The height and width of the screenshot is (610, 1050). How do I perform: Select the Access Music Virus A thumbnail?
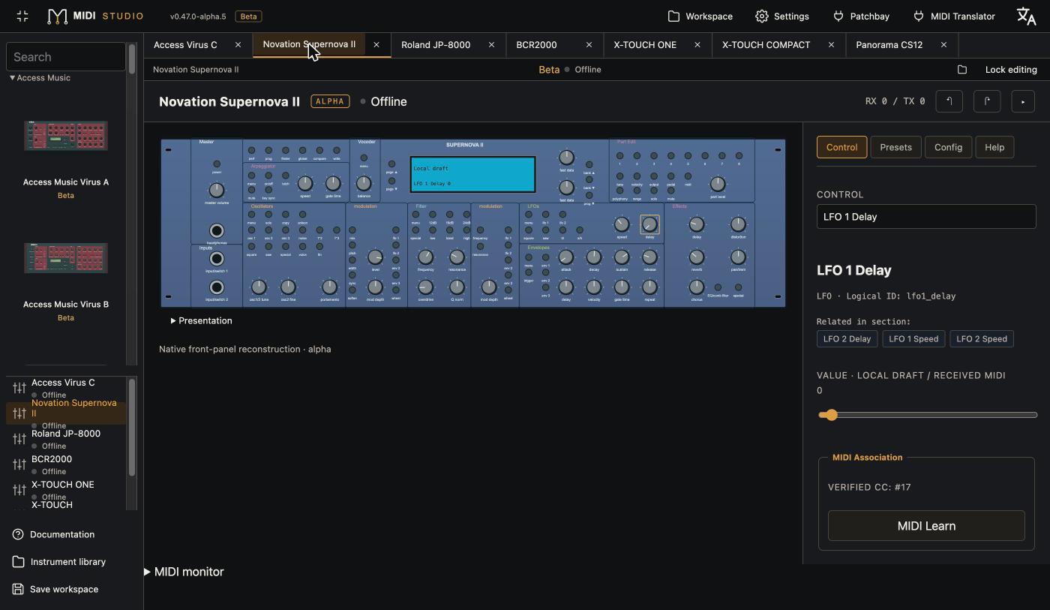tap(66, 136)
